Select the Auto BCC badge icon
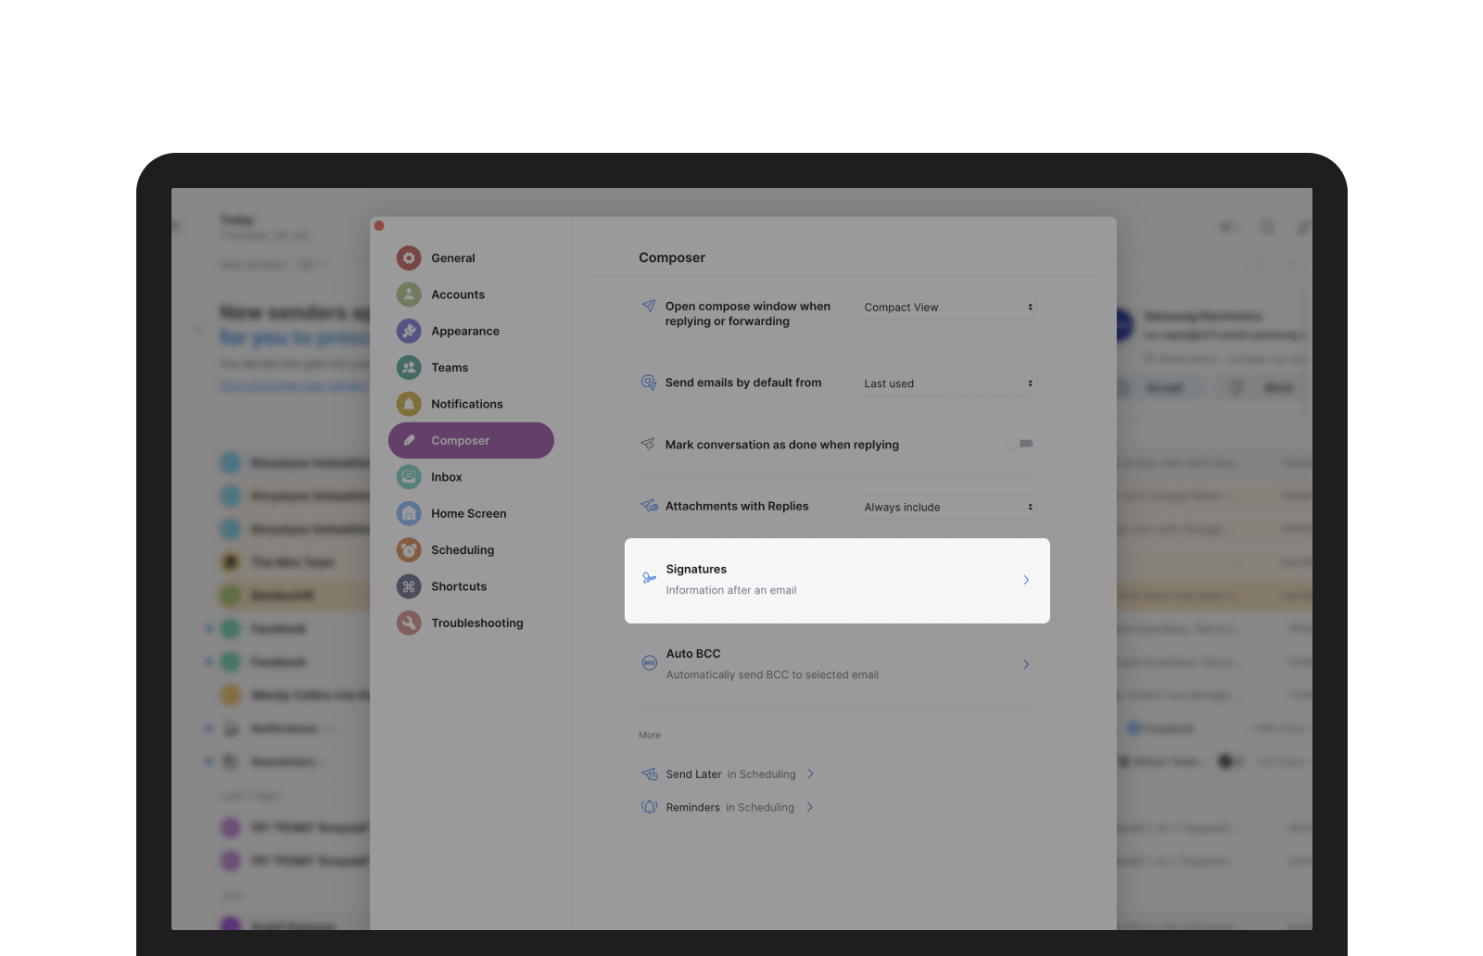1483x956 pixels. pyautogui.click(x=649, y=663)
